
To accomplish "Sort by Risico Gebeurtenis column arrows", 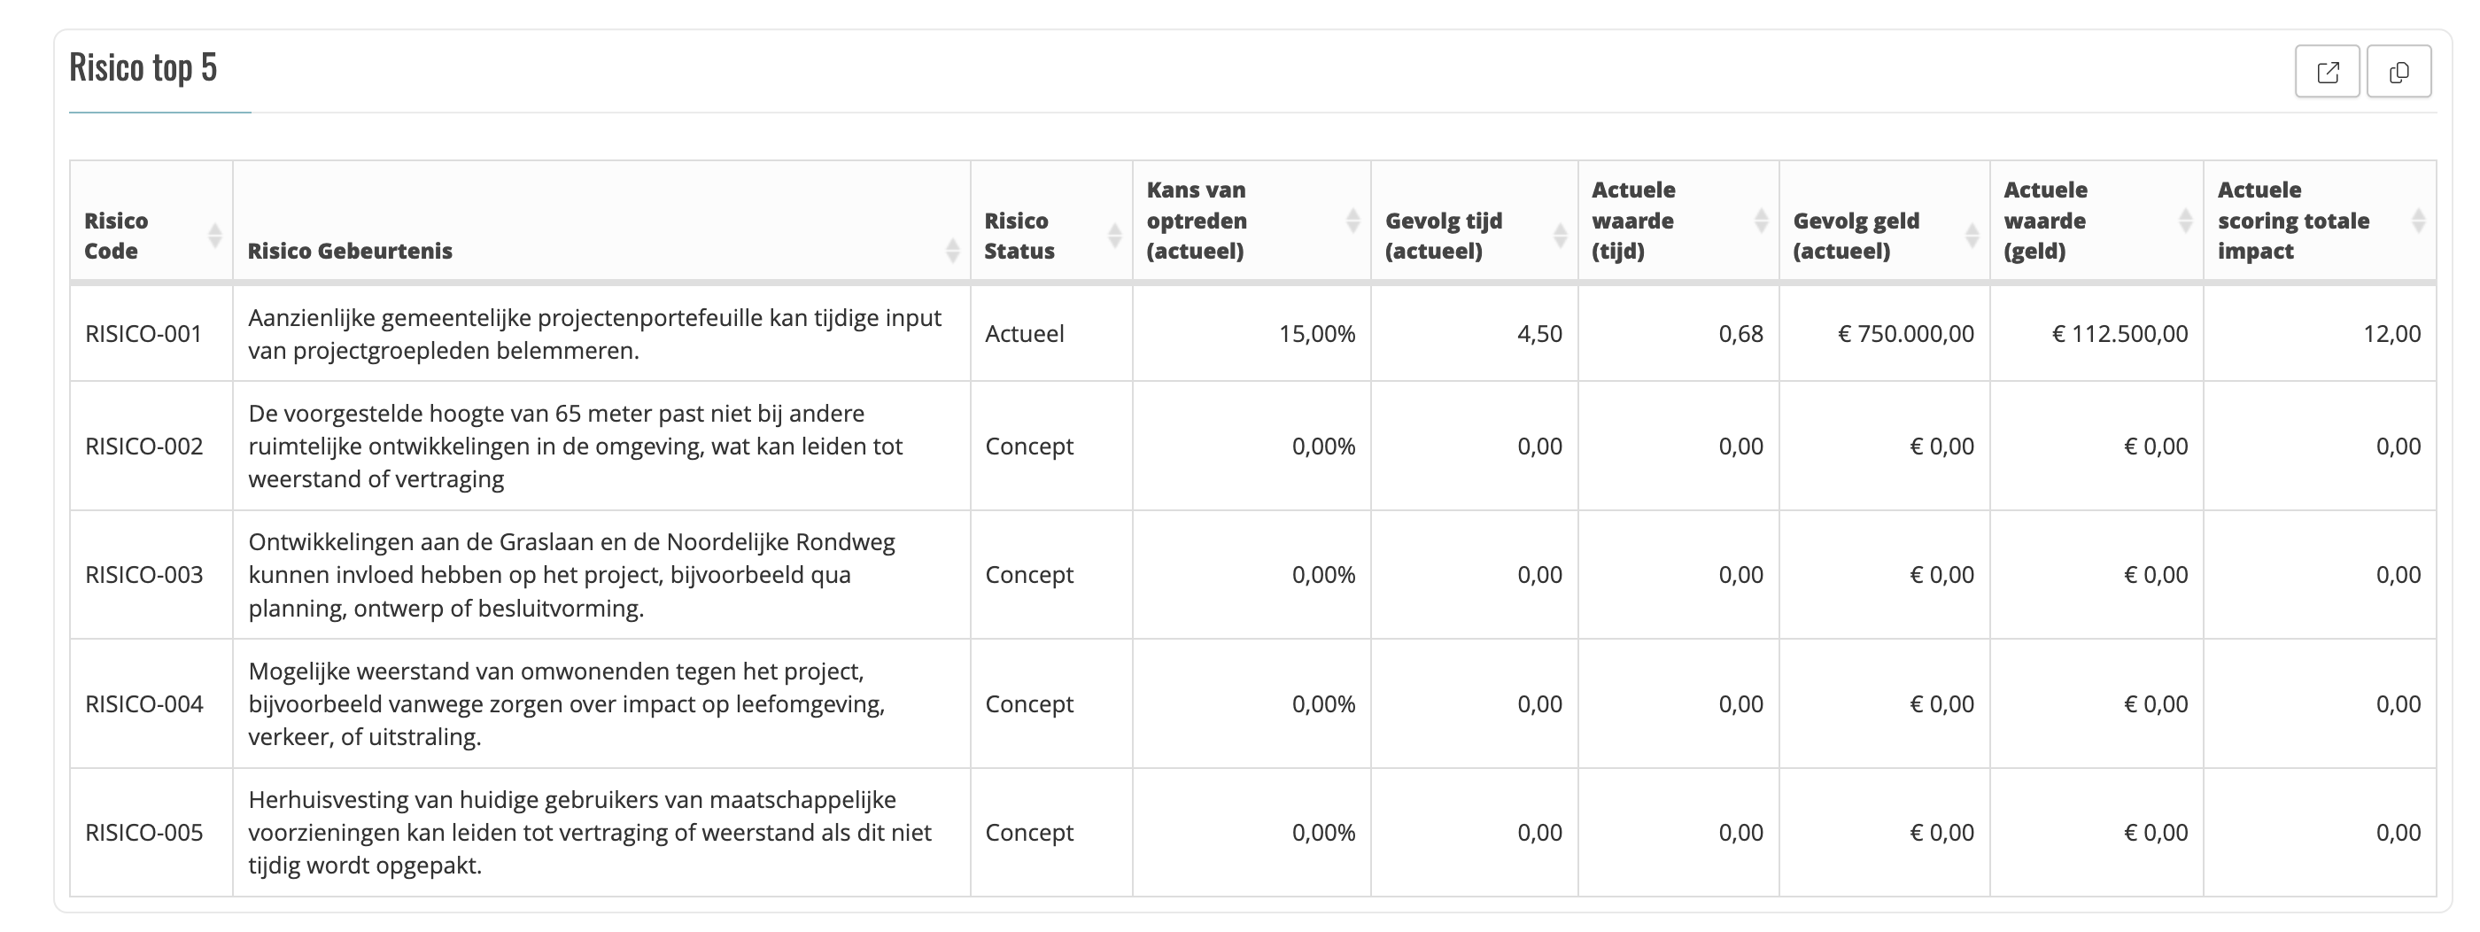I will 952,251.
